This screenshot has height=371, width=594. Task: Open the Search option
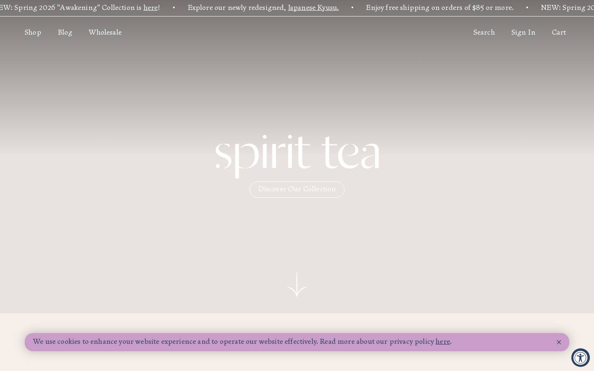point(484,32)
